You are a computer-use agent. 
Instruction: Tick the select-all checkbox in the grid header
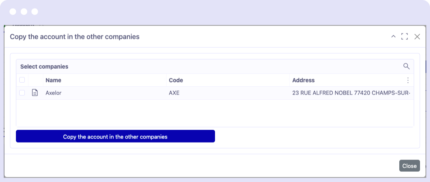pyautogui.click(x=22, y=80)
